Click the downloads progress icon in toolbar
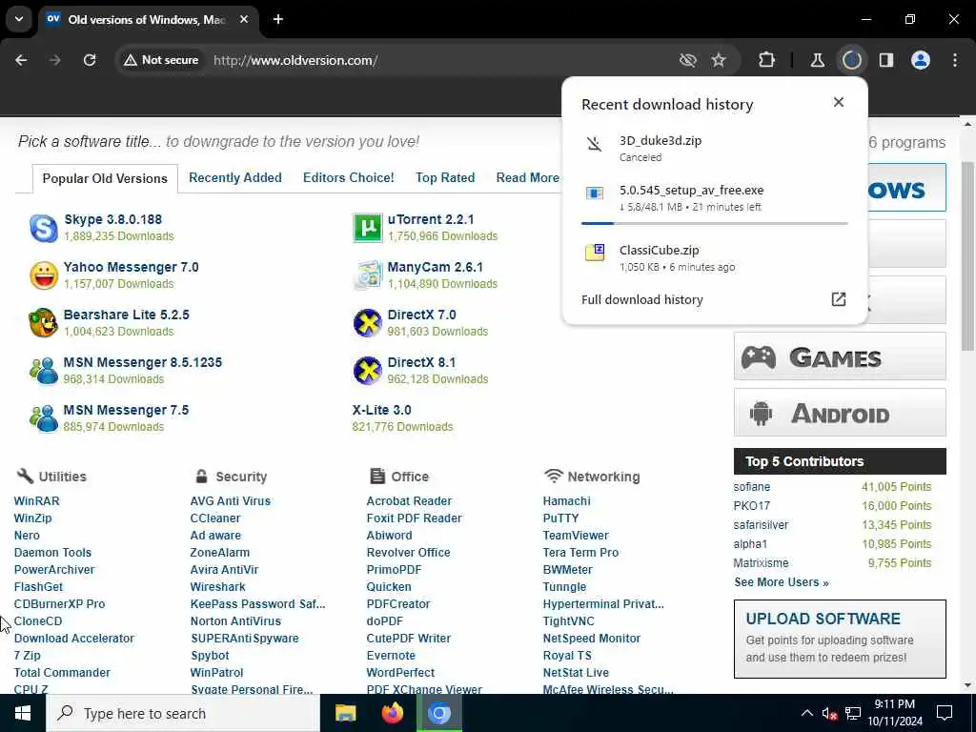Image resolution: width=976 pixels, height=732 pixels. click(x=851, y=60)
